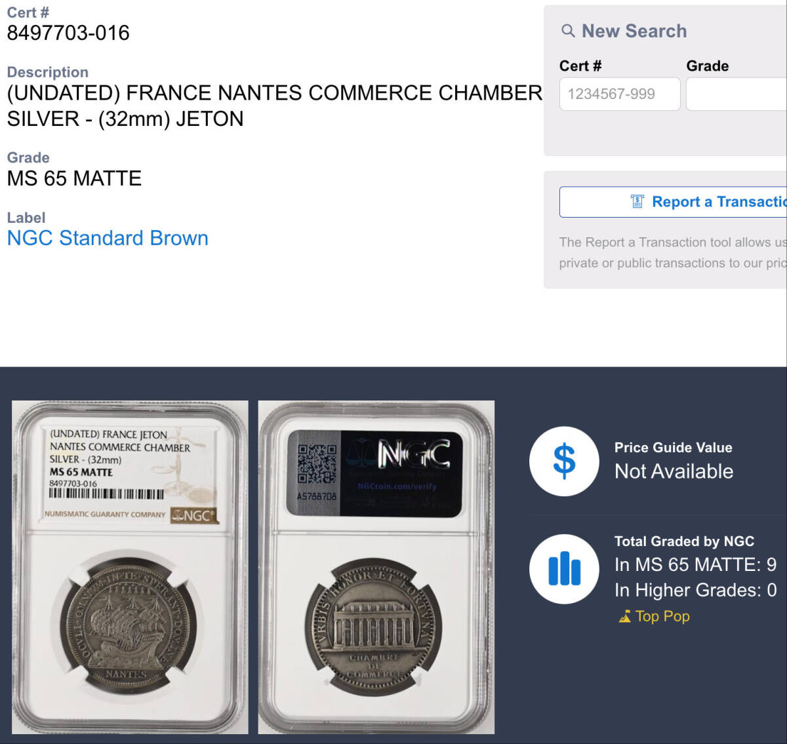Click the Nantes ship coin image
The height and width of the screenshot is (744, 787).
[128, 625]
